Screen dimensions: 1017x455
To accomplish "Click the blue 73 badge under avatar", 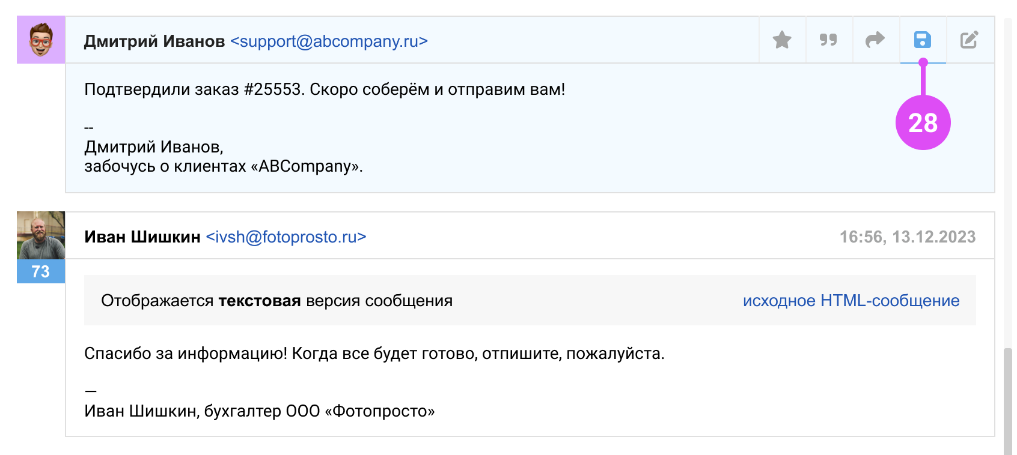I will 41,271.
